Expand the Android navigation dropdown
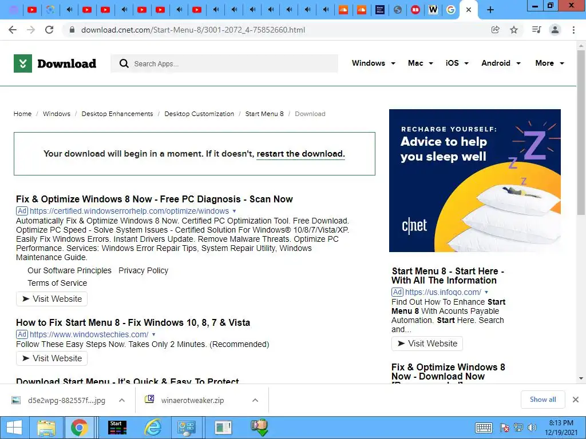 [x=501, y=63]
